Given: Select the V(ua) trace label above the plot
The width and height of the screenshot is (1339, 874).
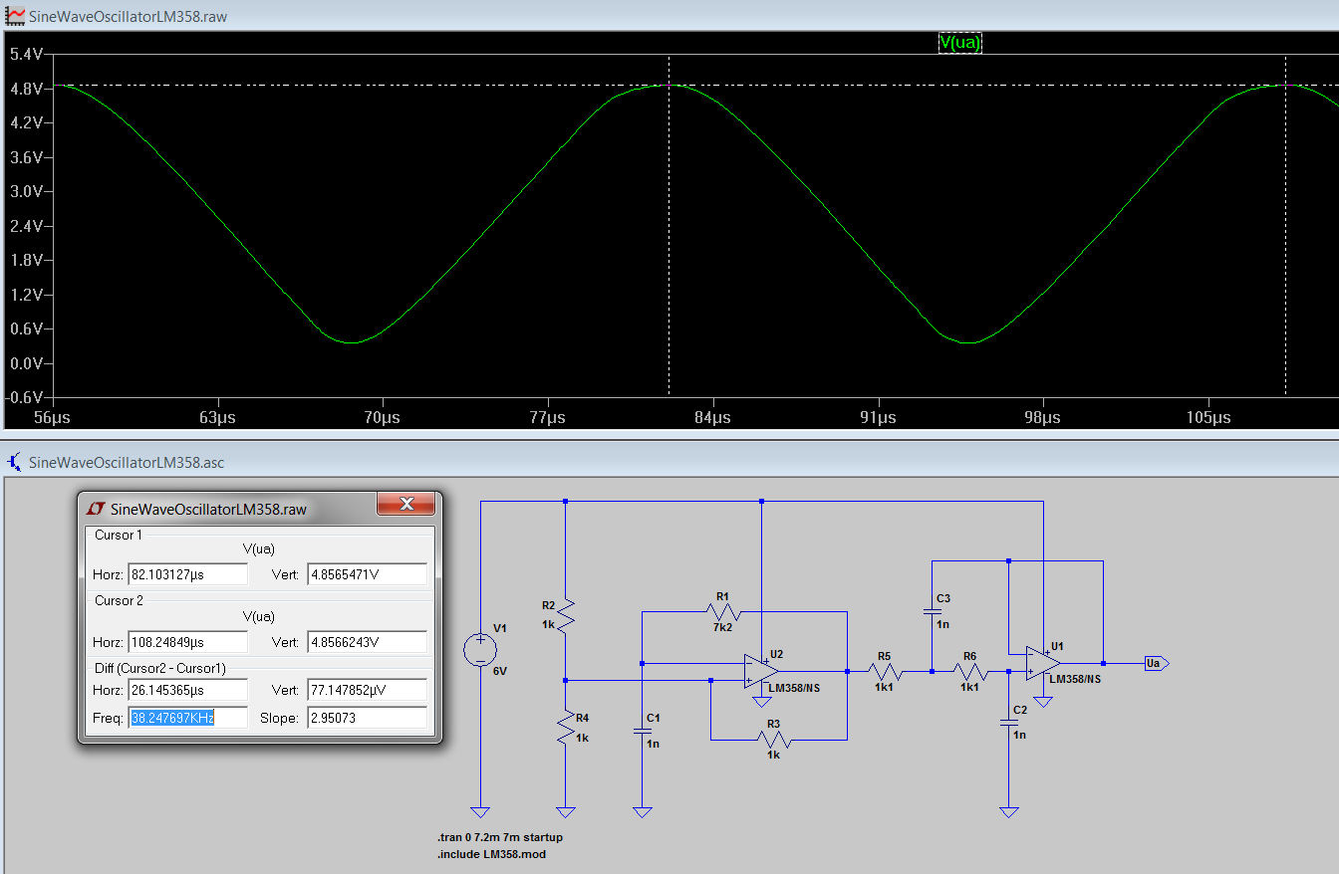Looking at the screenshot, I should tap(960, 43).
